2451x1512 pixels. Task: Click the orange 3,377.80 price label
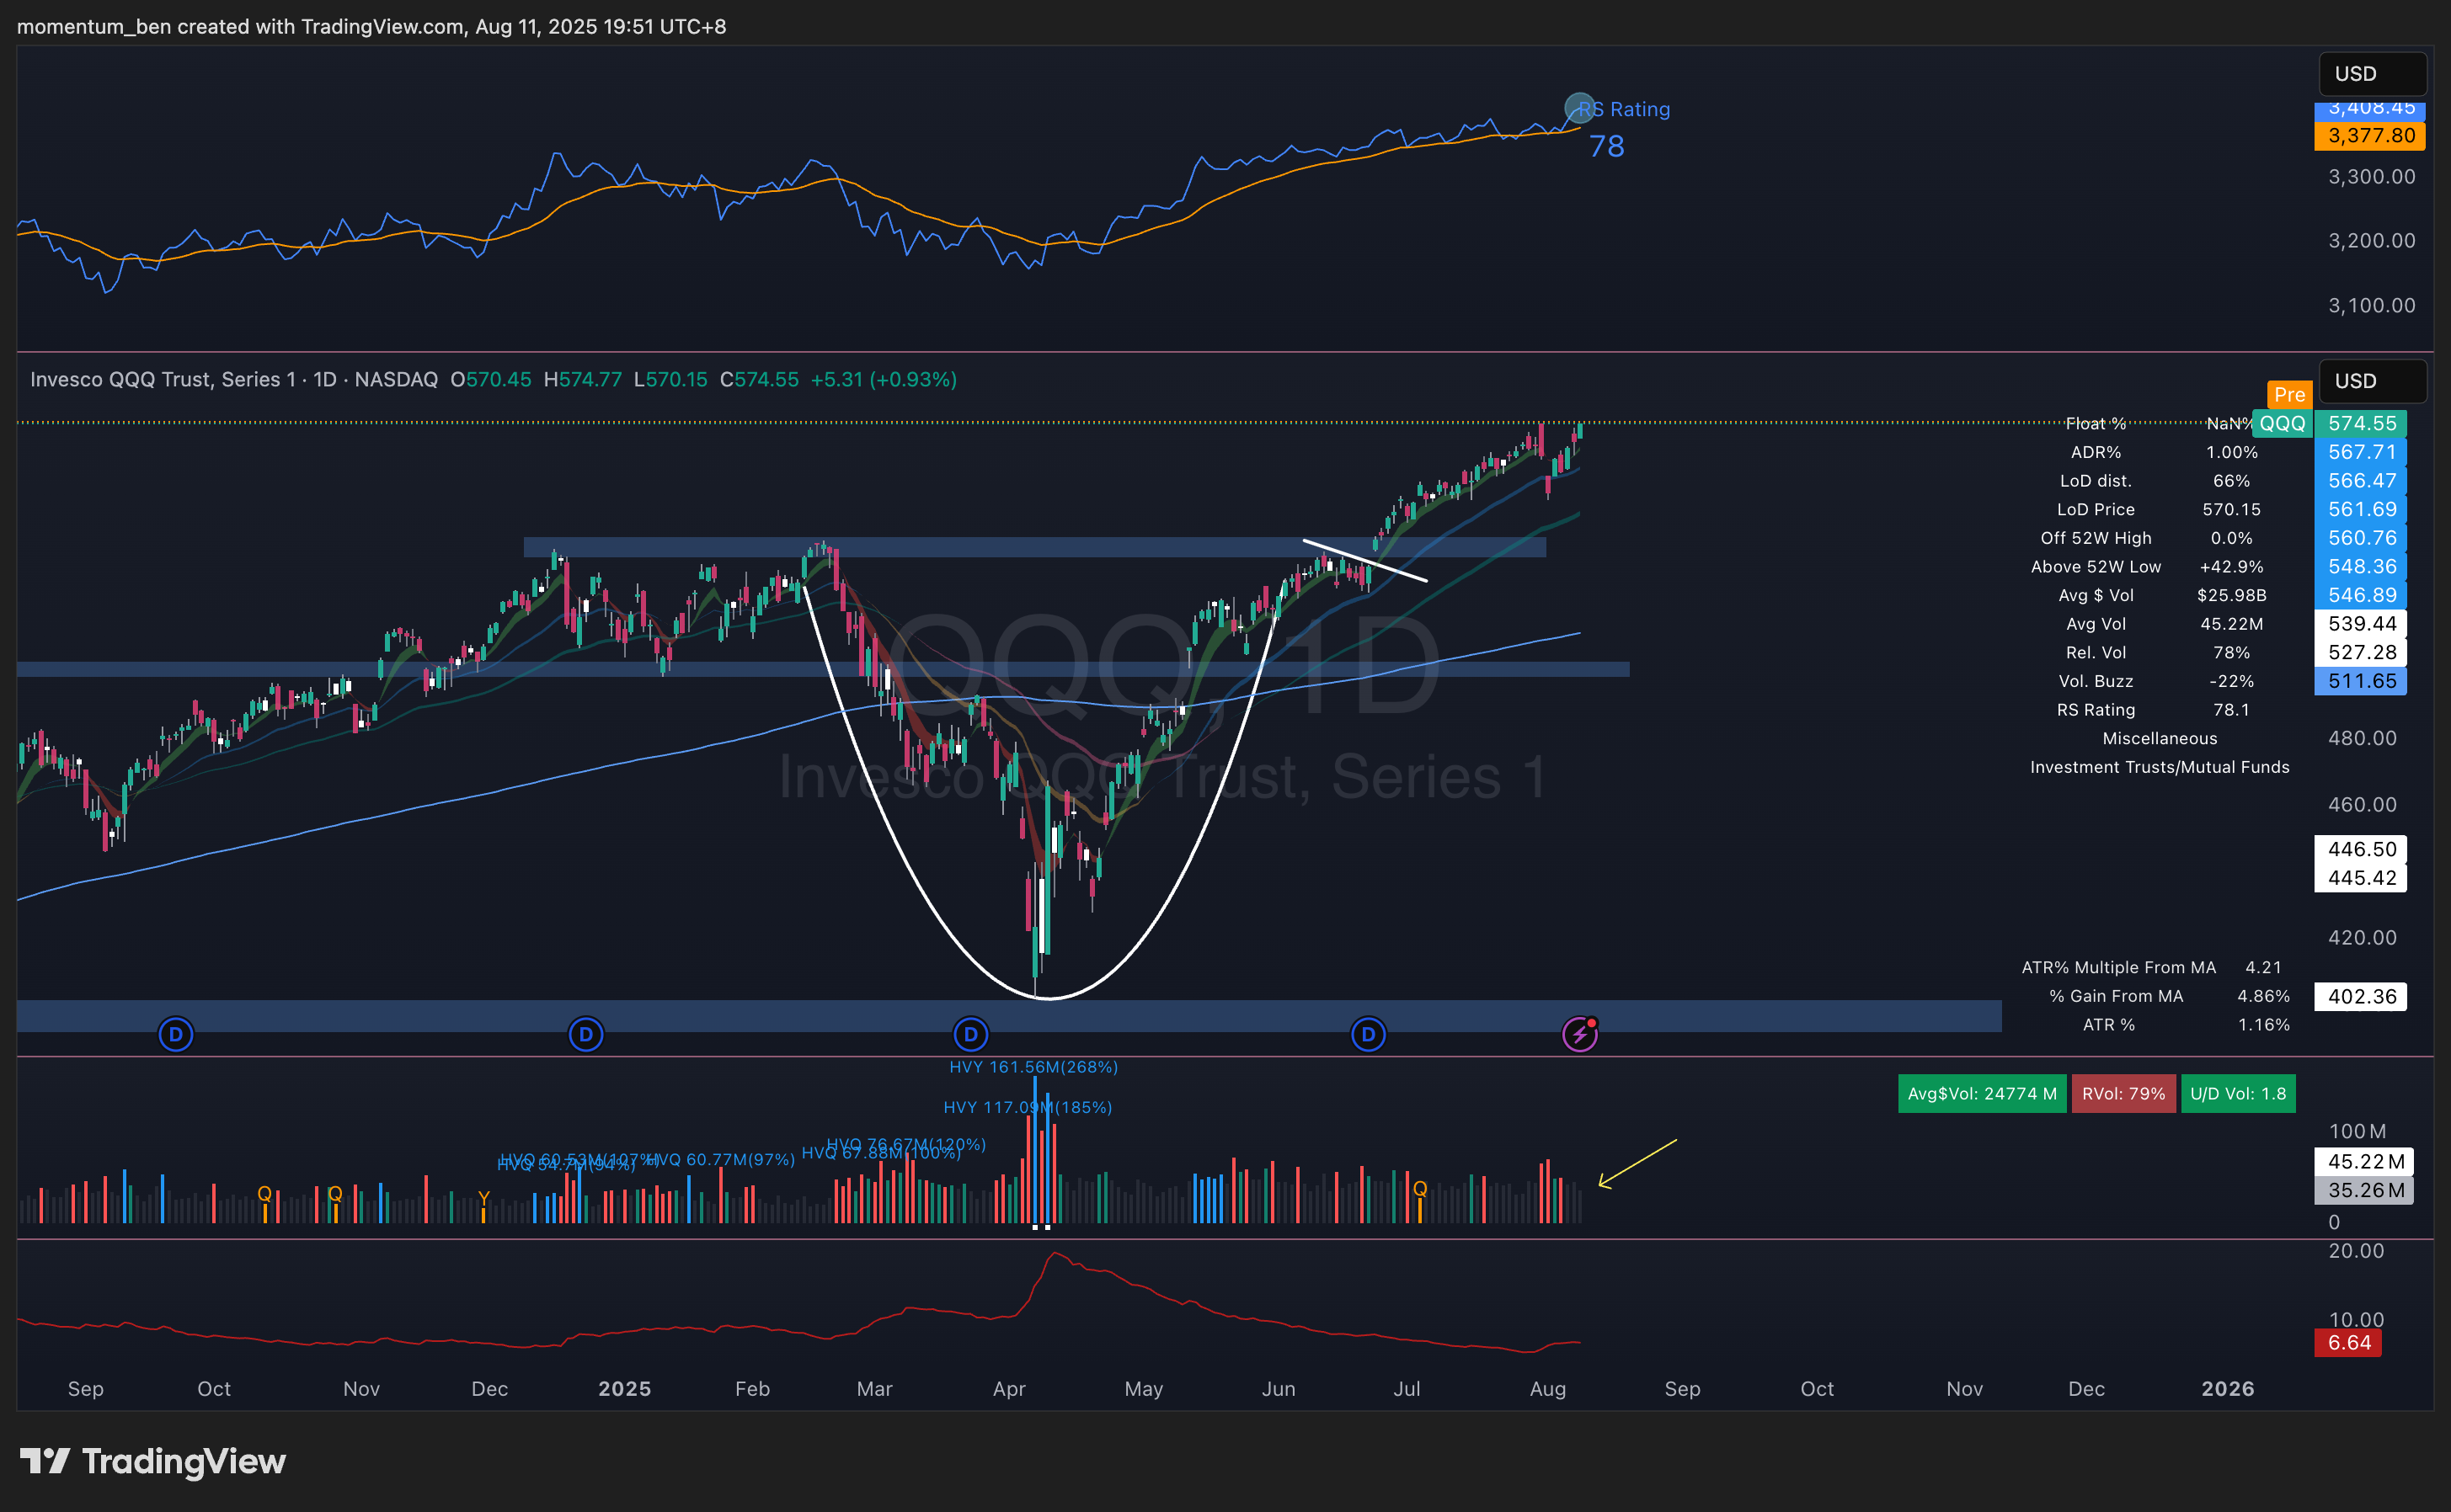point(2370,135)
